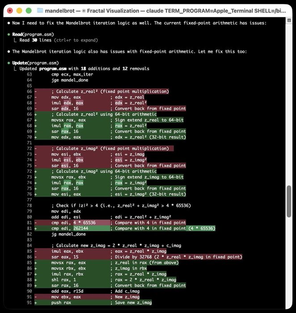Click the 'add edi, esi' code line
Screen dimensions: 296x313
coord(111,217)
